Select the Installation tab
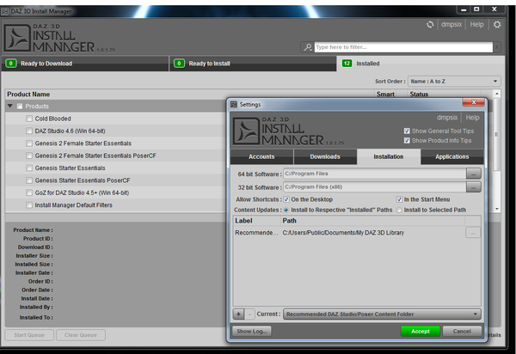Screen dimensions: 516x354 tap(389, 156)
